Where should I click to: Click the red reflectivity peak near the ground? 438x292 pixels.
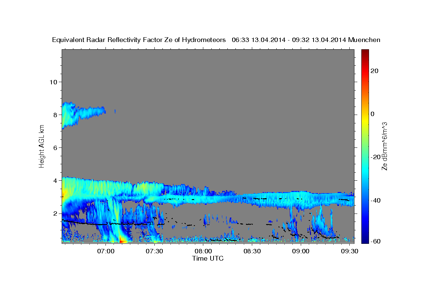point(123,240)
